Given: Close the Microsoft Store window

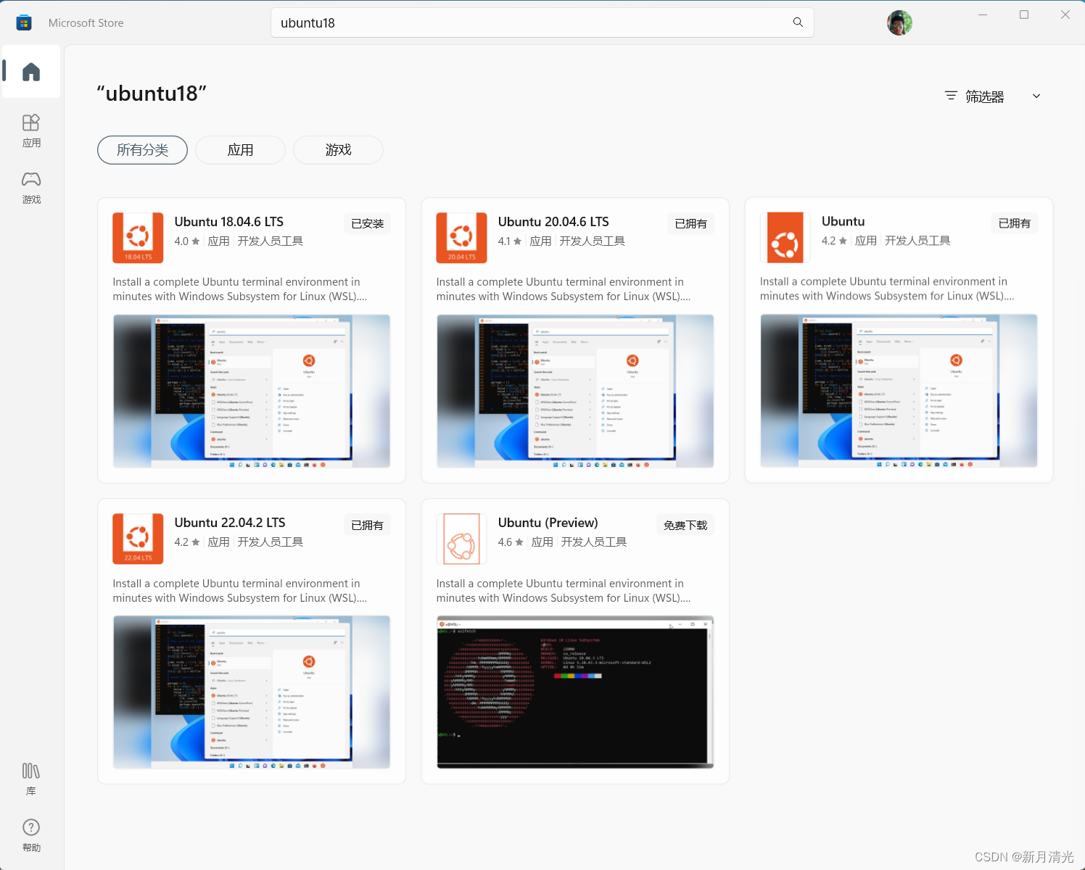Looking at the screenshot, I should 1065,14.
